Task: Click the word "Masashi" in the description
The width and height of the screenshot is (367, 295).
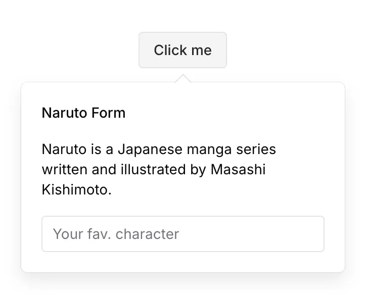Action: pos(238,170)
